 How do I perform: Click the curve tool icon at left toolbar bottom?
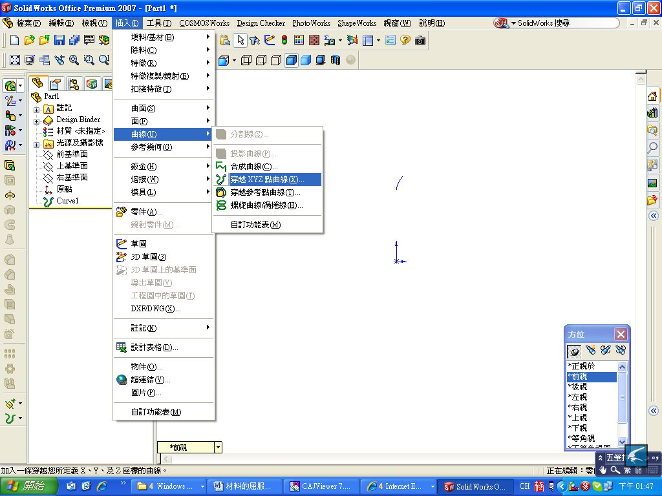click(10, 418)
